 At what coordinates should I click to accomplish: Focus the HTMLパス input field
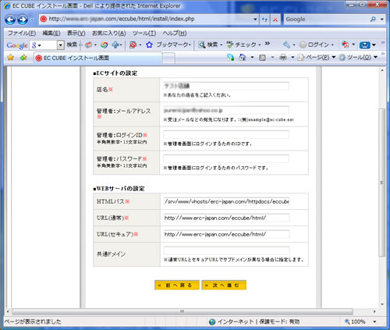[226, 201]
